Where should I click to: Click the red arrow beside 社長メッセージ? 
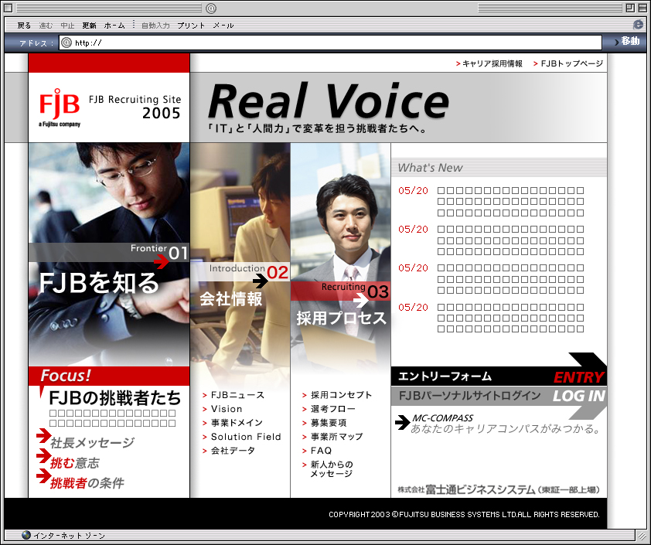(x=43, y=435)
